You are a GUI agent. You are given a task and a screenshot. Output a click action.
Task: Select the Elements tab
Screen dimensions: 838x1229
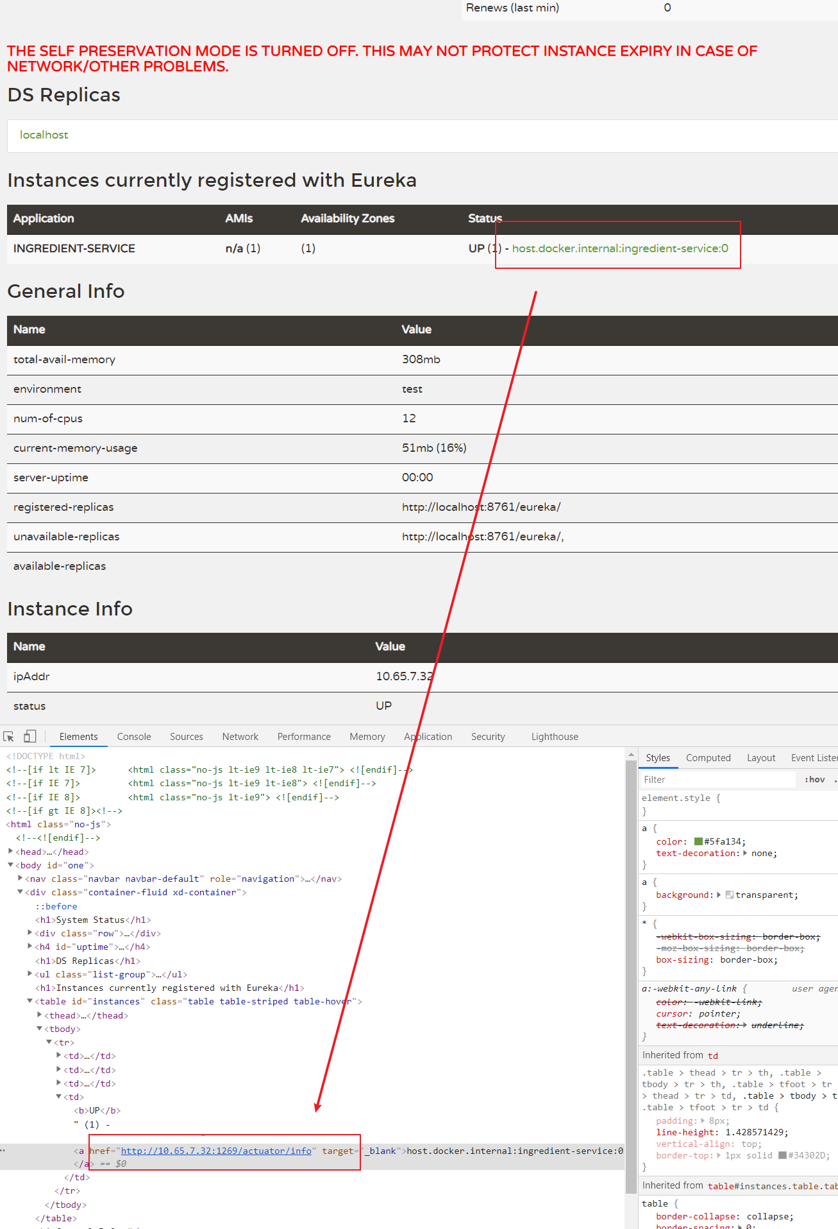[x=79, y=737]
